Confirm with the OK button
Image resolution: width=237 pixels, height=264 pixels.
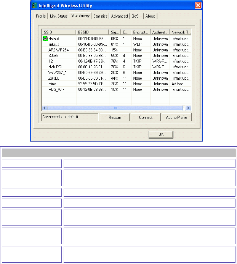[x=161, y=134]
